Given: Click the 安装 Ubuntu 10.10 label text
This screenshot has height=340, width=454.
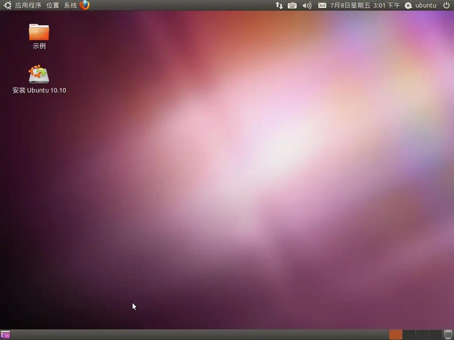Looking at the screenshot, I should [x=39, y=90].
